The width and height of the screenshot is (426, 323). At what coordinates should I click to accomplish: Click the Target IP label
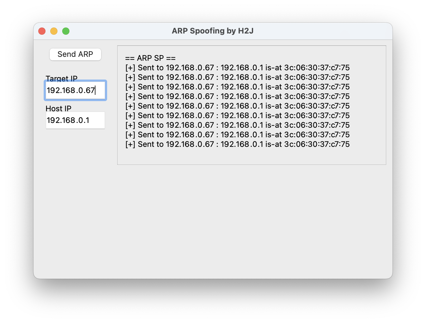pos(62,78)
